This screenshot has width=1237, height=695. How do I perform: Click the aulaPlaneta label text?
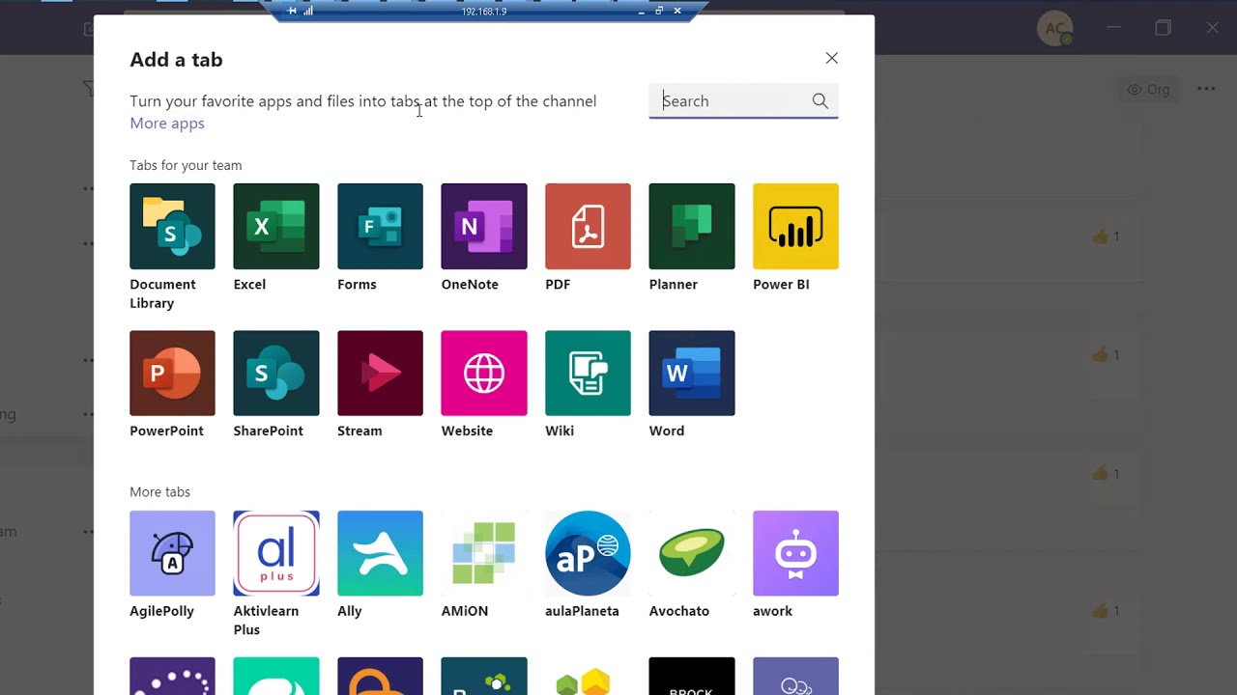pos(582,611)
